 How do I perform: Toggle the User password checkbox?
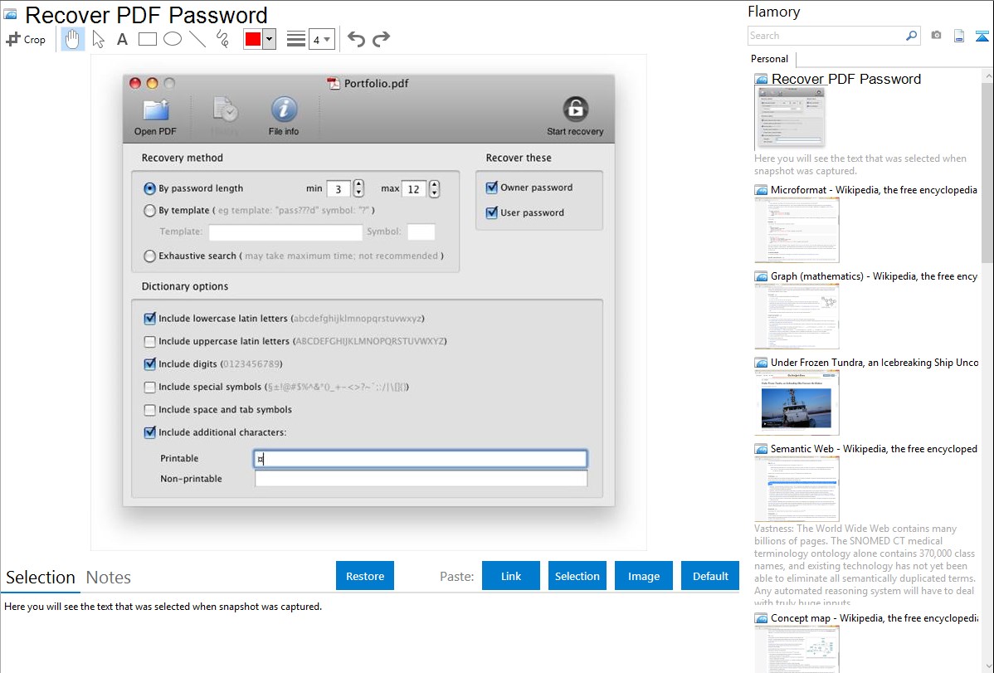[x=492, y=212]
